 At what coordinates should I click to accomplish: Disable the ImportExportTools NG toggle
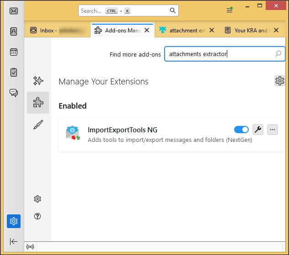pyautogui.click(x=241, y=130)
